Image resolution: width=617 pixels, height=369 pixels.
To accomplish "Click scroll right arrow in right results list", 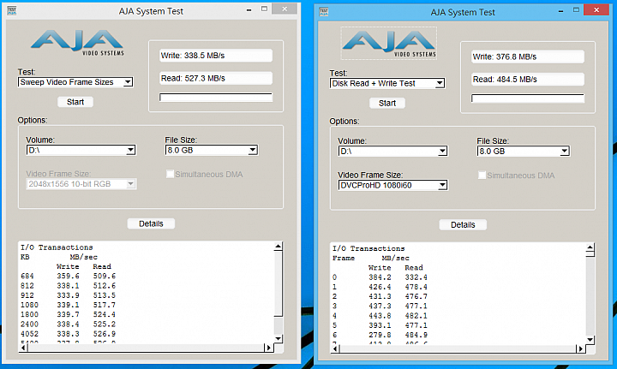I will pyautogui.click(x=580, y=348).
